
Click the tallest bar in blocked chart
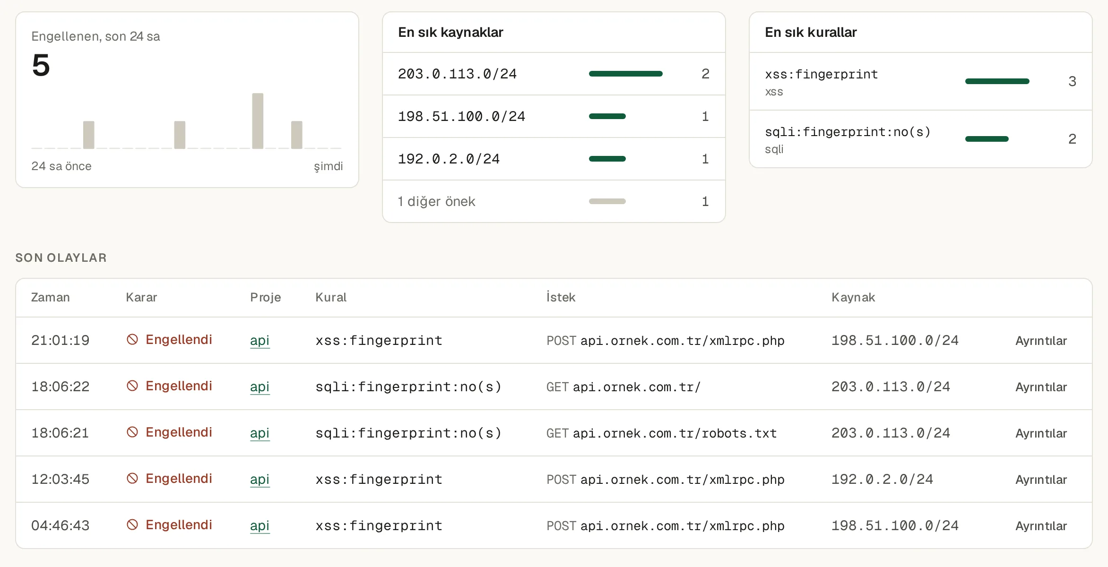pyautogui.click(x=258, y=121)
